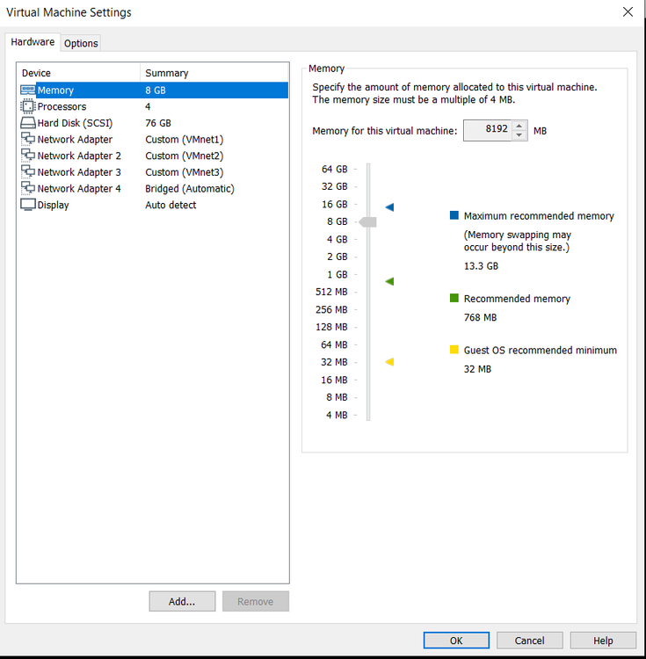Screen dimensions: 646x659
Task: Click the Cancel button
Action: (530, 640)
